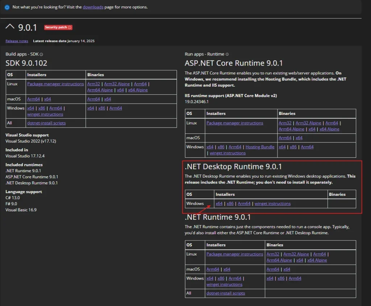Click the blue info icon in the top banner

[x=7, y=7]
